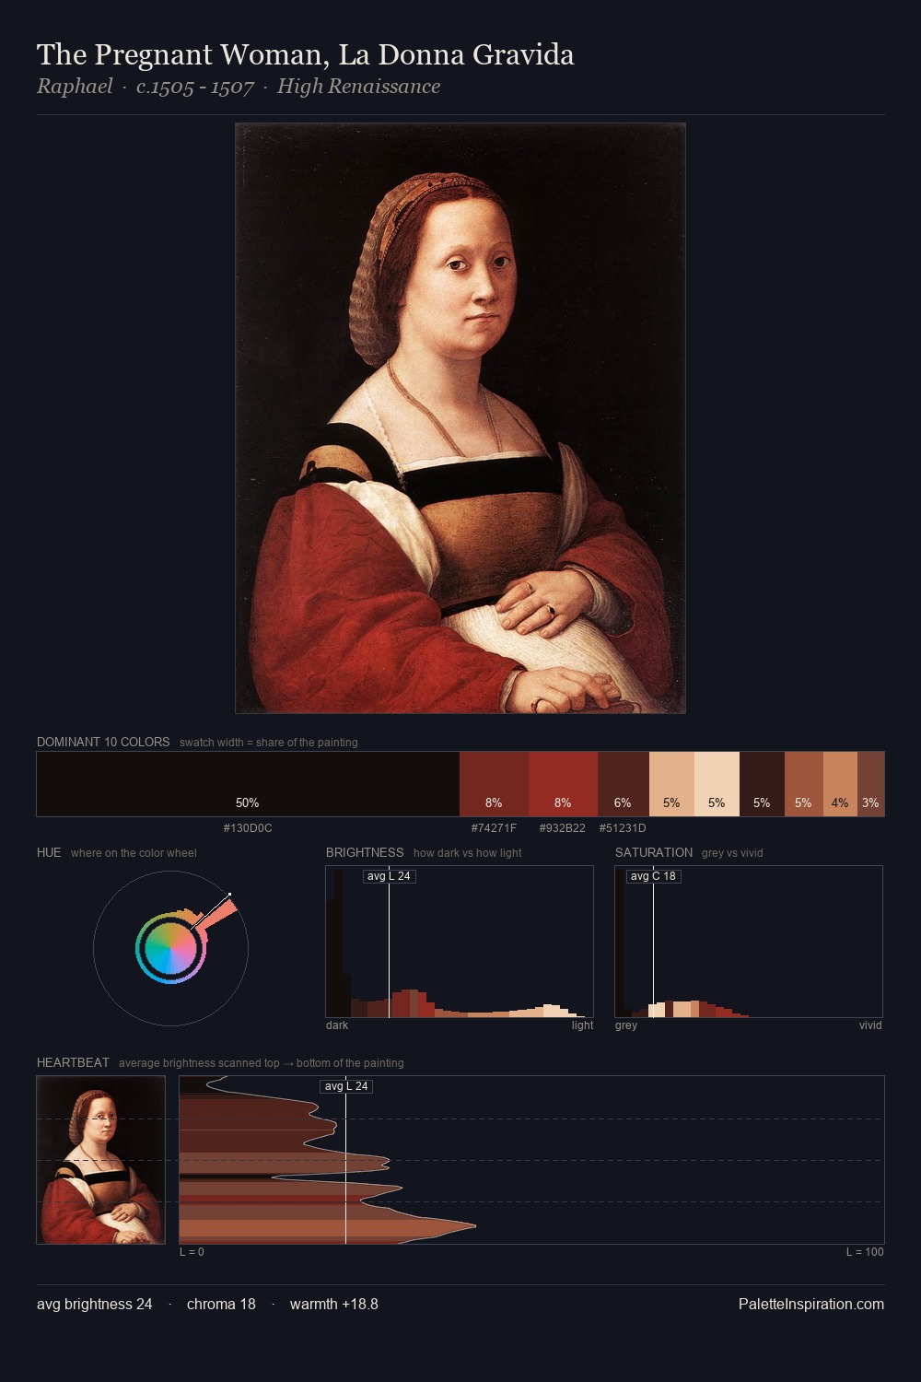Image resolution: width=921 pixels, height=1382 pixels.
Task: Click the #74271F hex label
Action: click(x=494, y=828)
